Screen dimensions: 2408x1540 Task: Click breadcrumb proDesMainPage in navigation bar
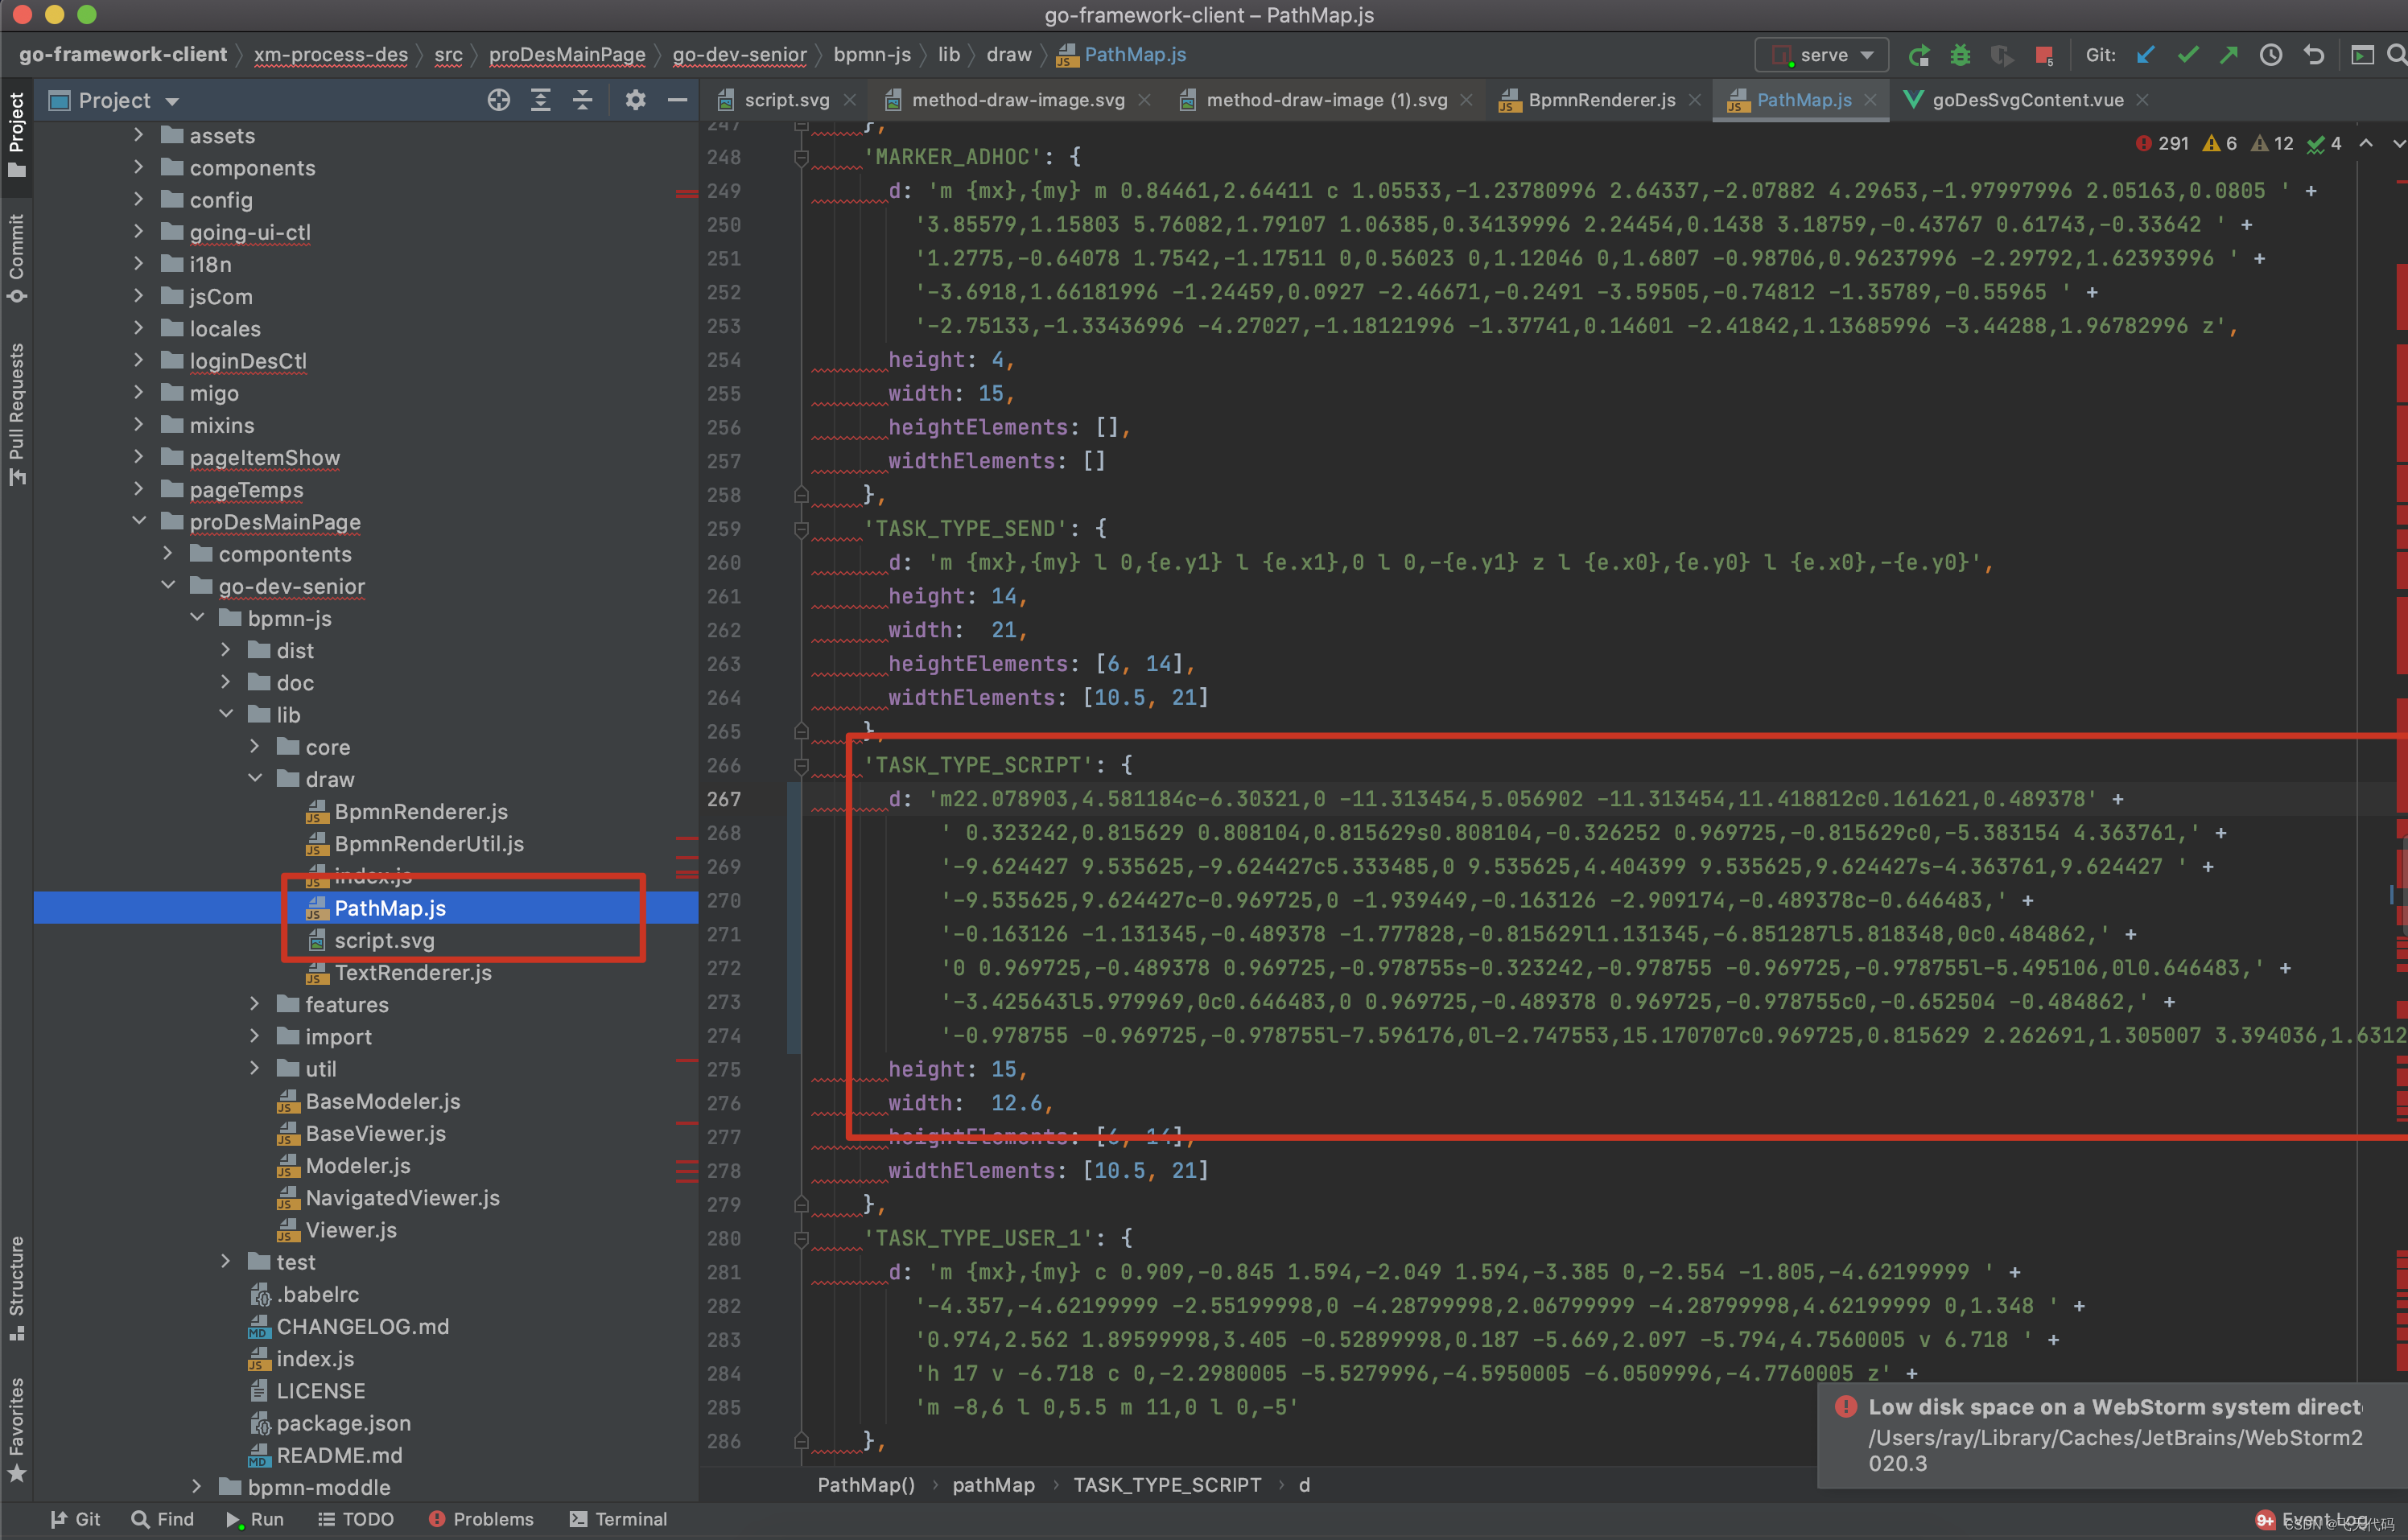pos(567,55)
